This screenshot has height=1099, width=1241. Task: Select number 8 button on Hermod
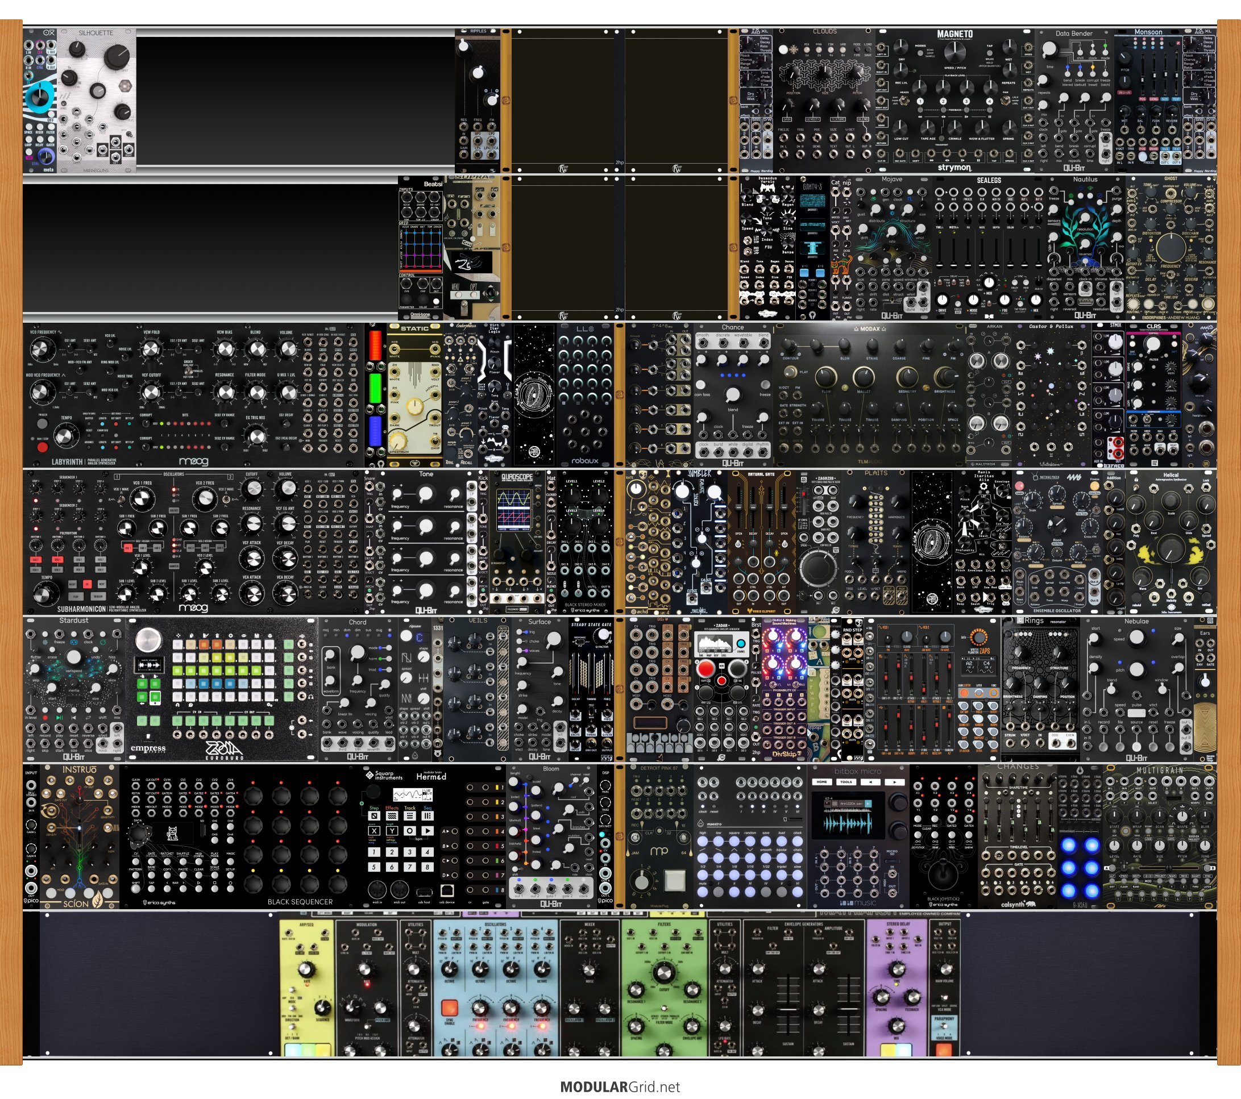coord(427,867)
